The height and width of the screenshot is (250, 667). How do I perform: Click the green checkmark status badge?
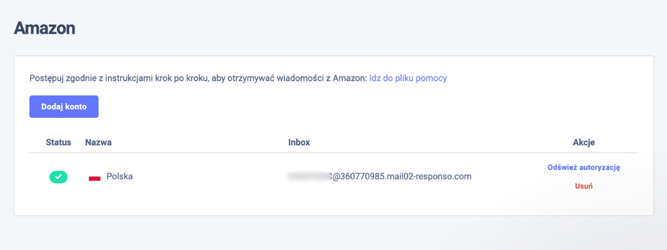pos(59,177)
